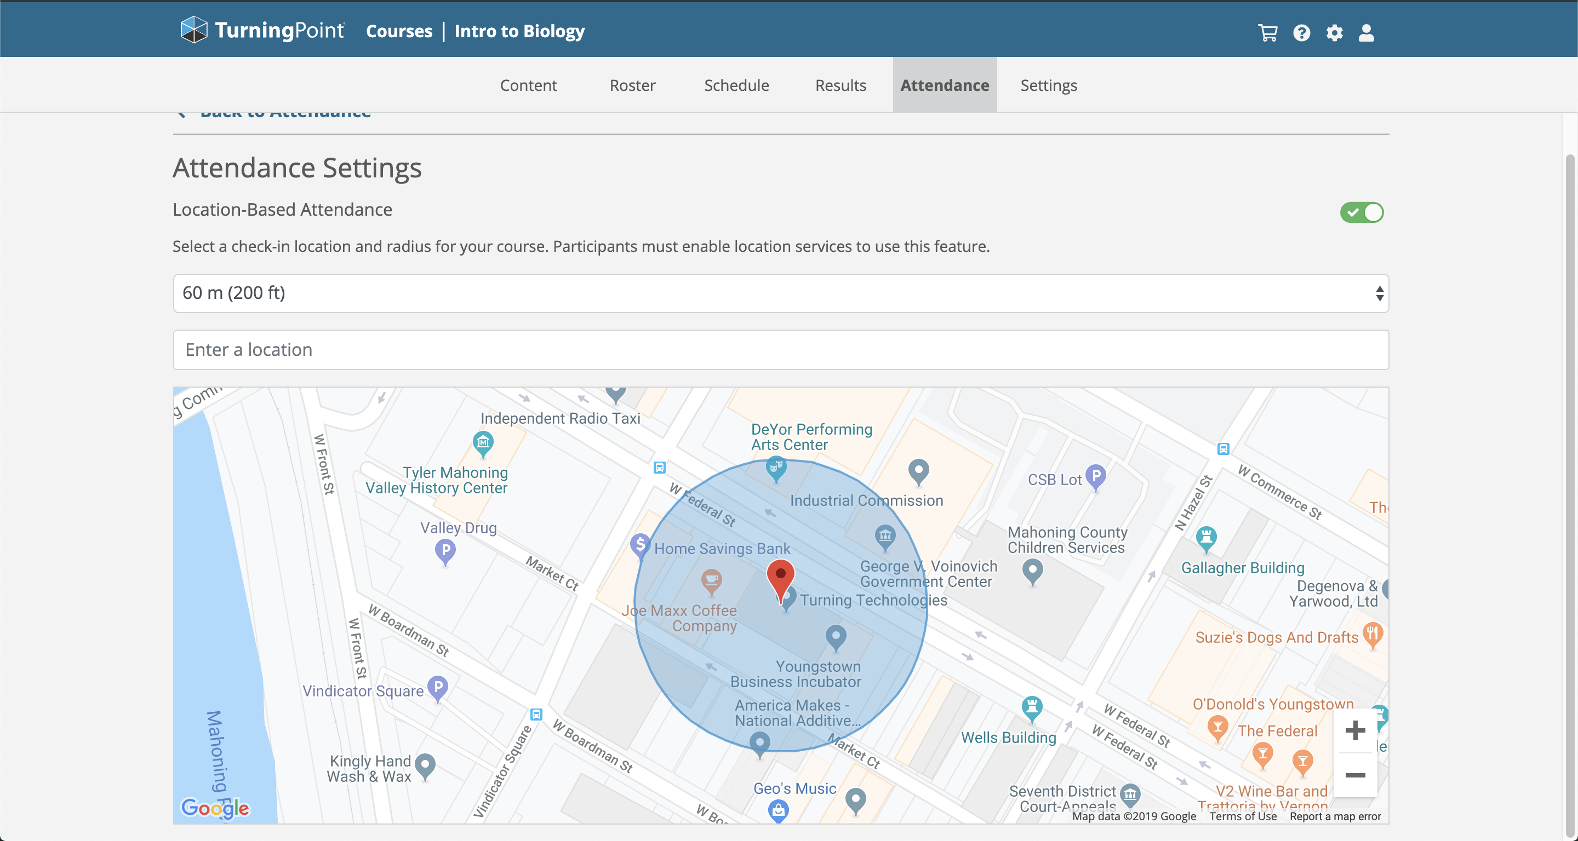Screen dimensions: 1578x841
Task: Click the George V. Voinovich Government Center marker
Action: [x=885, y=538]
